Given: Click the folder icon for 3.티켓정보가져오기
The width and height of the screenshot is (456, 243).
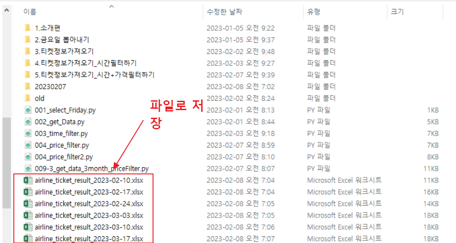Looking at the screenshot, I should pos(28,51).
